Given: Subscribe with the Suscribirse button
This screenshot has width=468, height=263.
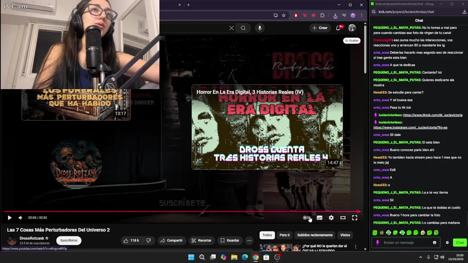Looking at the screenshot, I should tap(69, 240).
